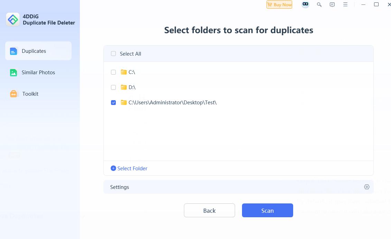Click the Buy Now button
The image size is (391, 239).
tap(279, 4)
